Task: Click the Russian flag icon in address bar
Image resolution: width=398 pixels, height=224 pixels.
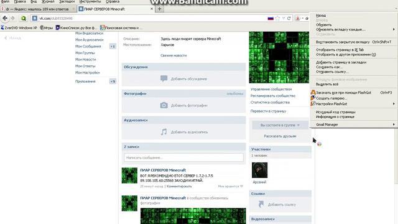Action: coord(271,18)
